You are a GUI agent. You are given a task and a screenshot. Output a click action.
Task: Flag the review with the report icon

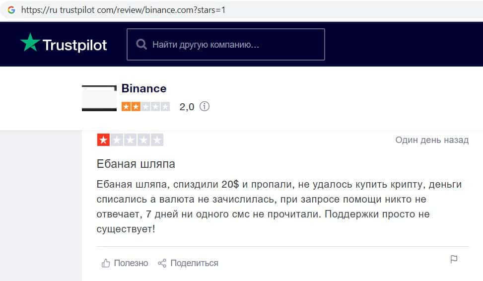pyautogui.click(x=453, y=259)
